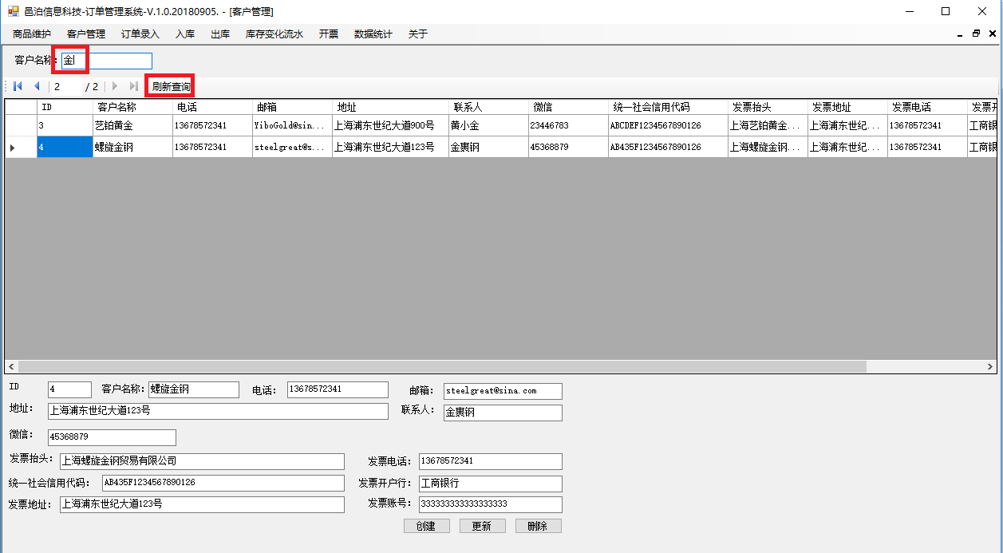Select the 艺铂黄金 customer name cell
The height and width of the screenshot is (553, 1003).
point(132,125)
